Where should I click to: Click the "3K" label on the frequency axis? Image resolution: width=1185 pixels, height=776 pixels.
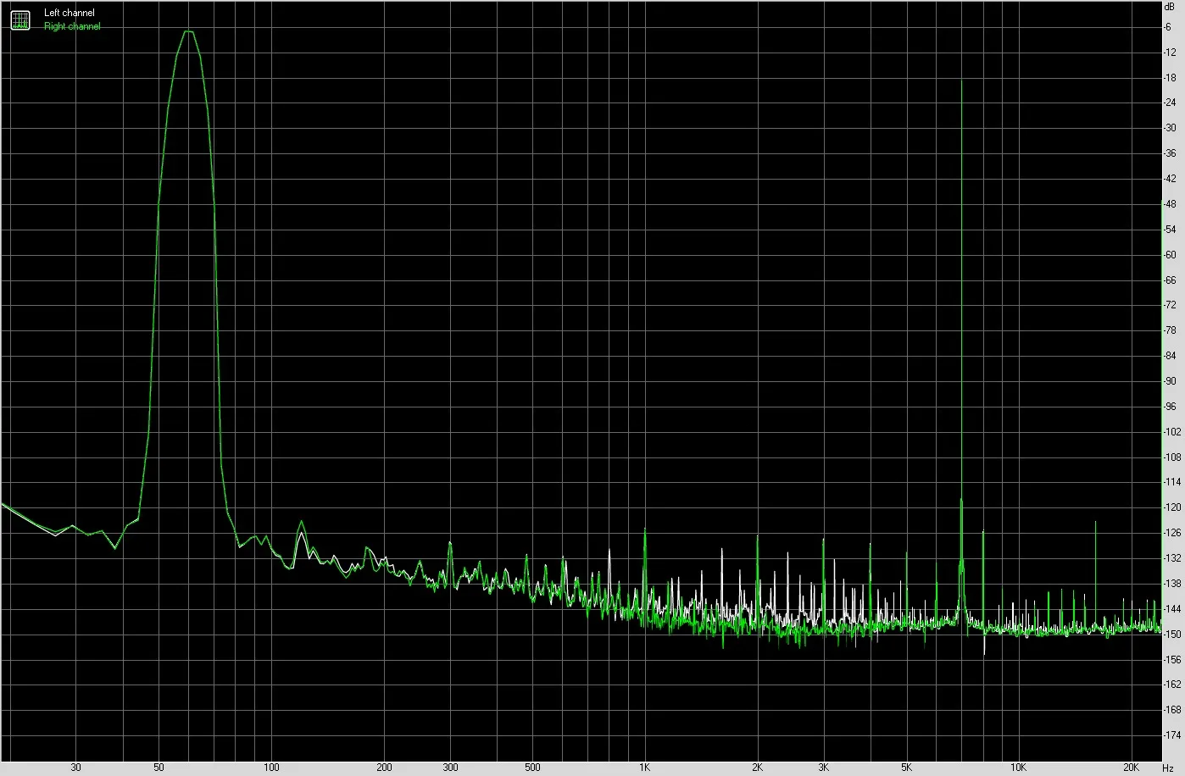click(824, 768)
